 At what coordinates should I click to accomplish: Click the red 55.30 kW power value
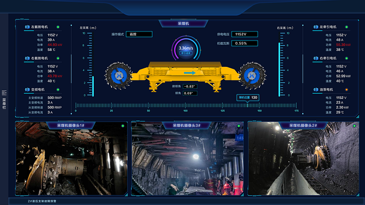(343, 45)
